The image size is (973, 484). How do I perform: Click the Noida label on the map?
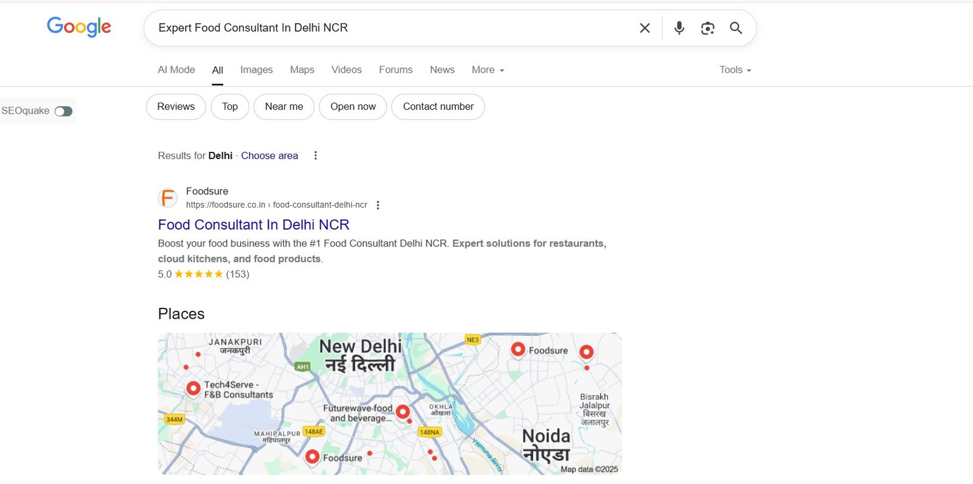pos(546,445)
